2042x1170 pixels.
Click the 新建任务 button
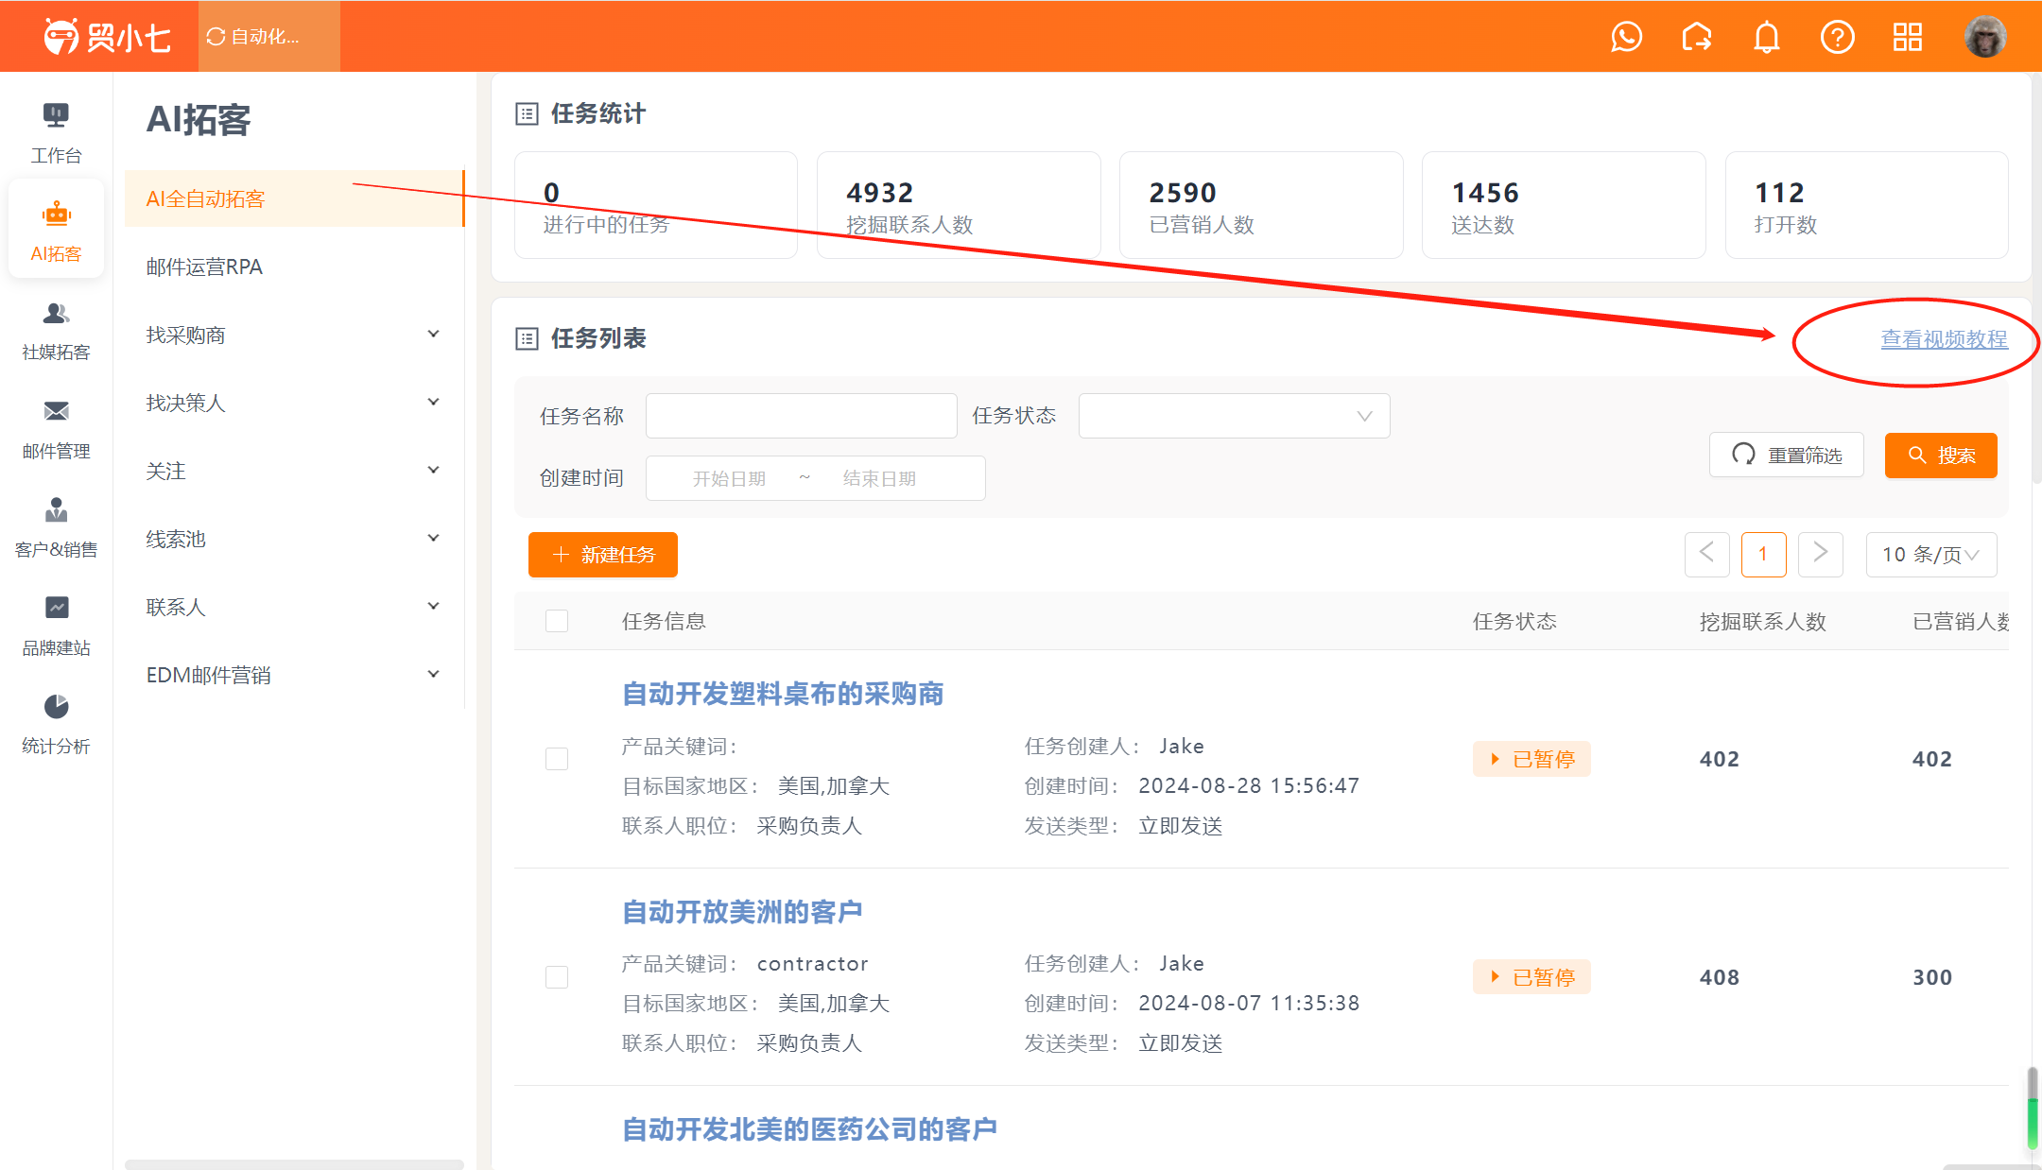(602, 555)
